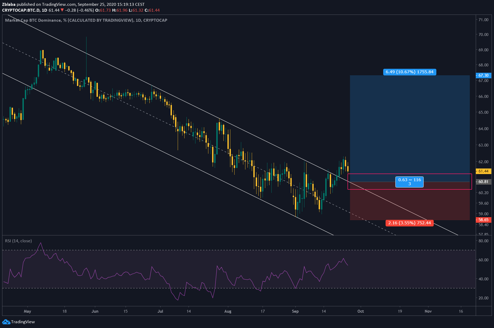Click the 0.63 ~ 116 risk/reward label
Viewport: 494px width, 328px height.
[409, 182]
